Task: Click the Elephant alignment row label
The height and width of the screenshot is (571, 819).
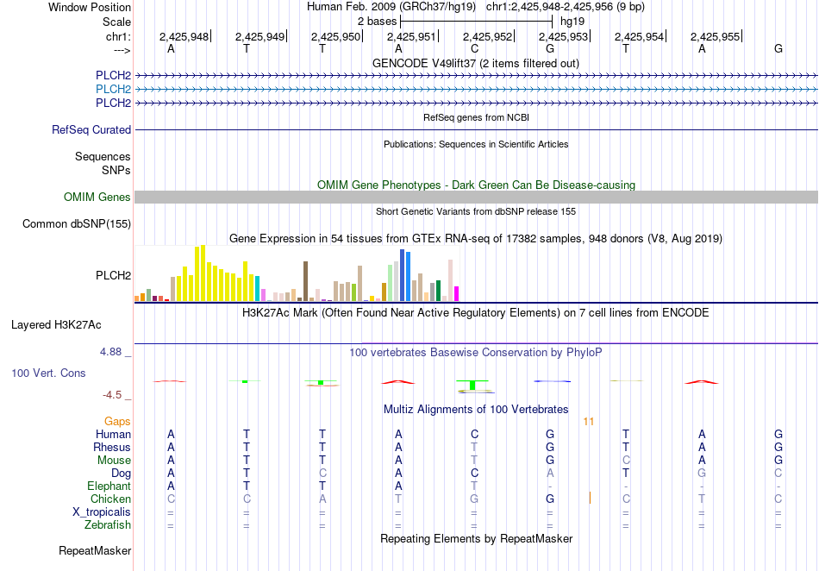Action: pos(109,486)
